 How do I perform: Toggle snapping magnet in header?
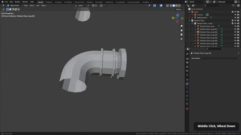[x=93, y=6]
